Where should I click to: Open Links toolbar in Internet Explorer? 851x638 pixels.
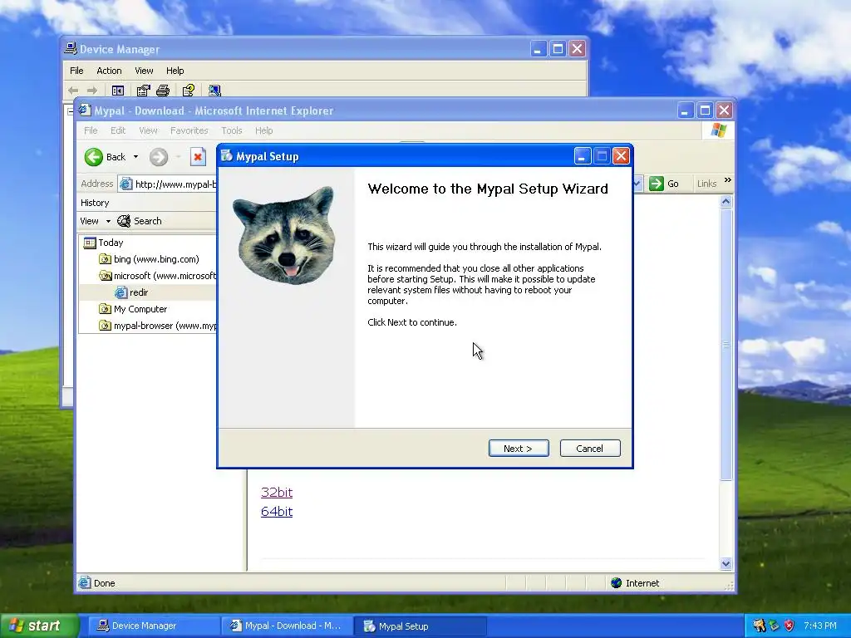click(x=706, y=184)
